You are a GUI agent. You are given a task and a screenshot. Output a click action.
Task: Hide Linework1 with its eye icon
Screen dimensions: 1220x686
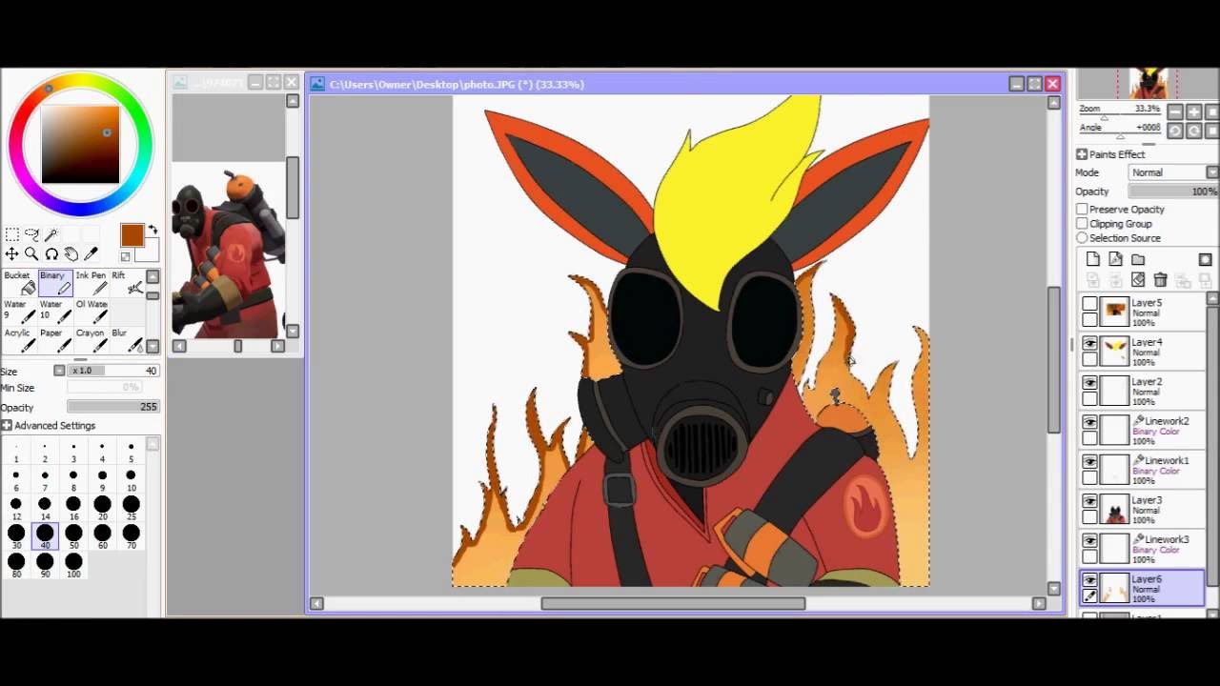pos(1089,462)
